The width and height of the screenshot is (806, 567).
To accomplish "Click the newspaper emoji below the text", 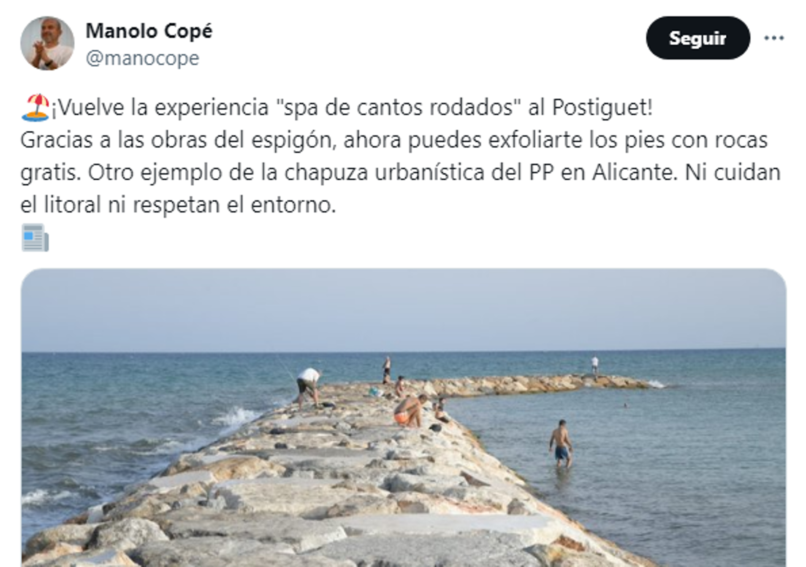I will coord(35,238).
